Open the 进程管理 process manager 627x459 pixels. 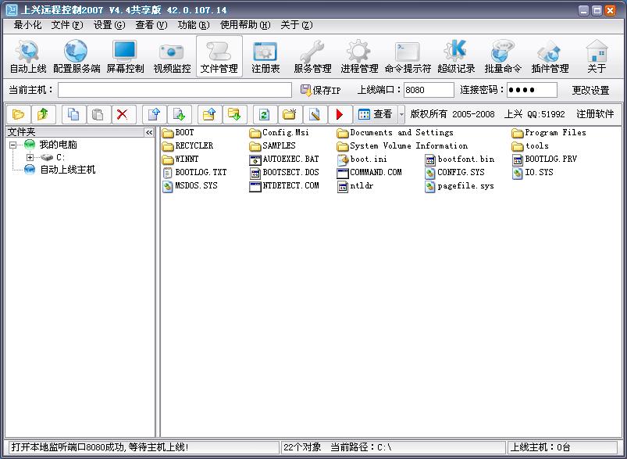click(359, 57)
